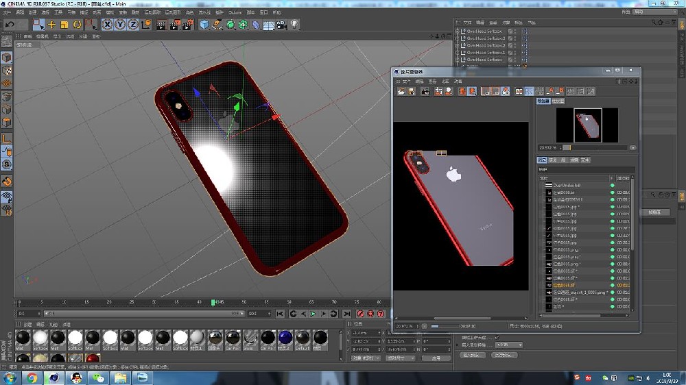Set A comparison icon in Picture Viewer
The height and width of the screenshot is (385, 686).
coord(550,91)
